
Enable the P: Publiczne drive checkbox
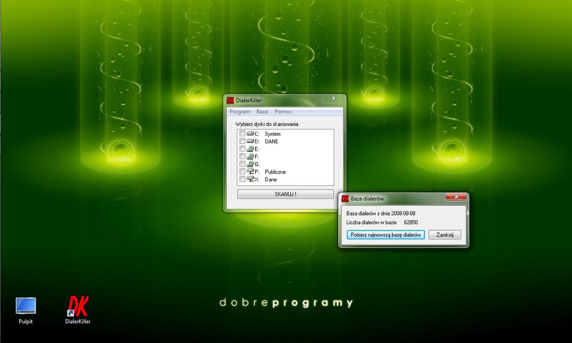click(242, 171)
